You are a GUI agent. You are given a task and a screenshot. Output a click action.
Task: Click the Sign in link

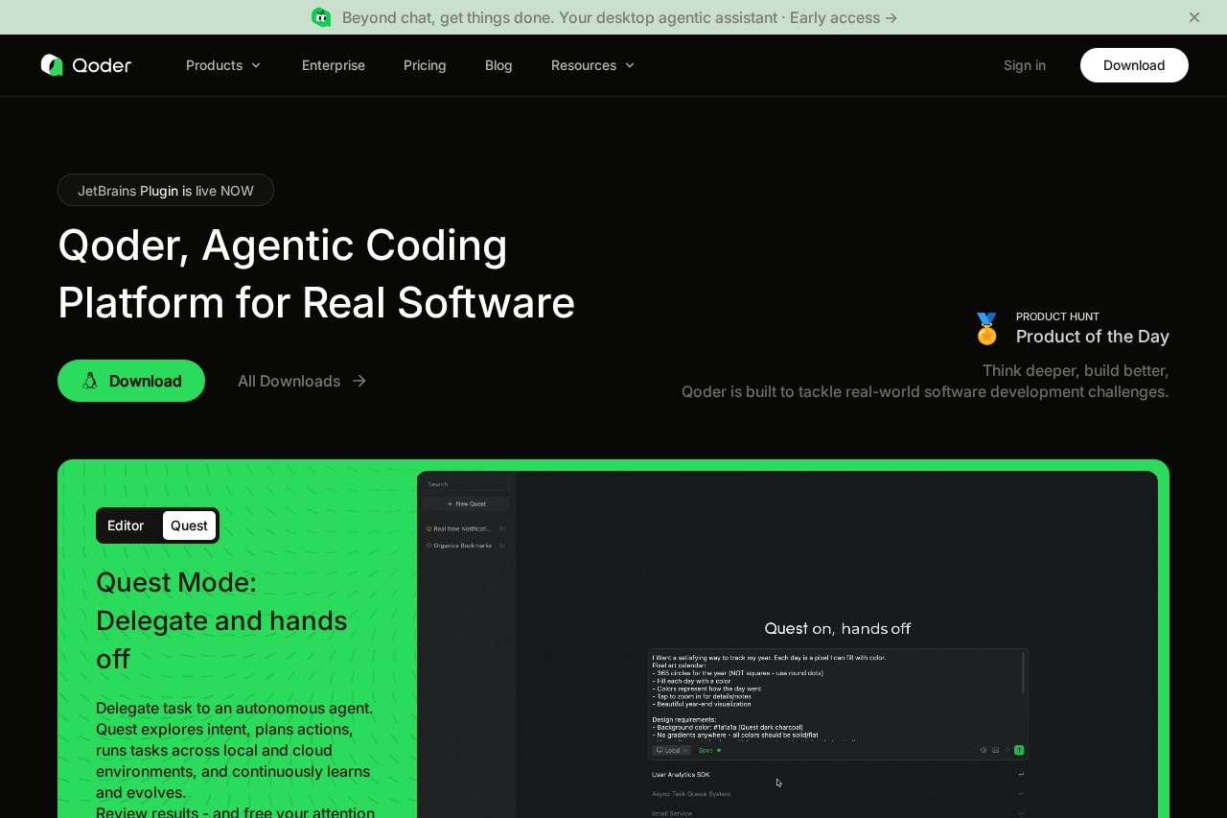pos(1024,65)
